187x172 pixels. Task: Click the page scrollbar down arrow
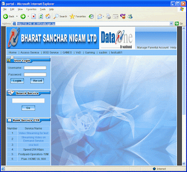coord(184,164)
